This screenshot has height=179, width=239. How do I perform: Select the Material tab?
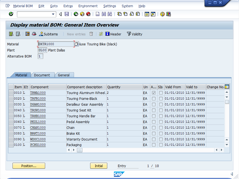coord(21,75)
